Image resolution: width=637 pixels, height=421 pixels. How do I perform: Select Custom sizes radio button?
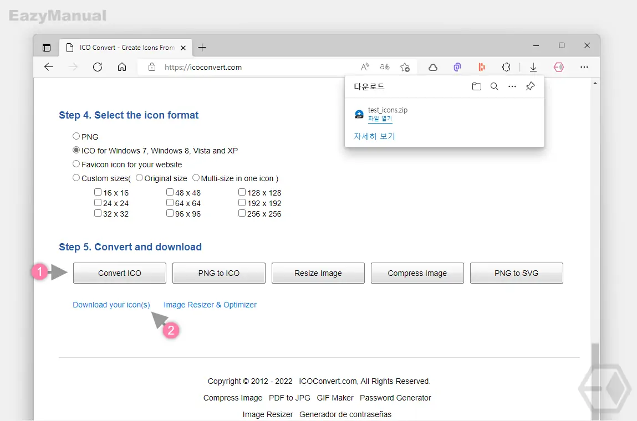click(76, 178)
